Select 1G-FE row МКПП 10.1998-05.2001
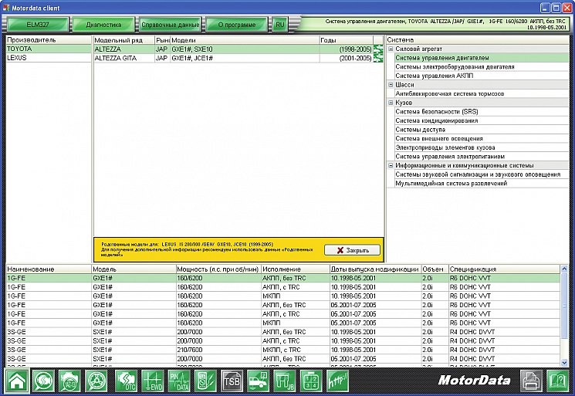This screenshot has width=575, height=396. [283, 296]
